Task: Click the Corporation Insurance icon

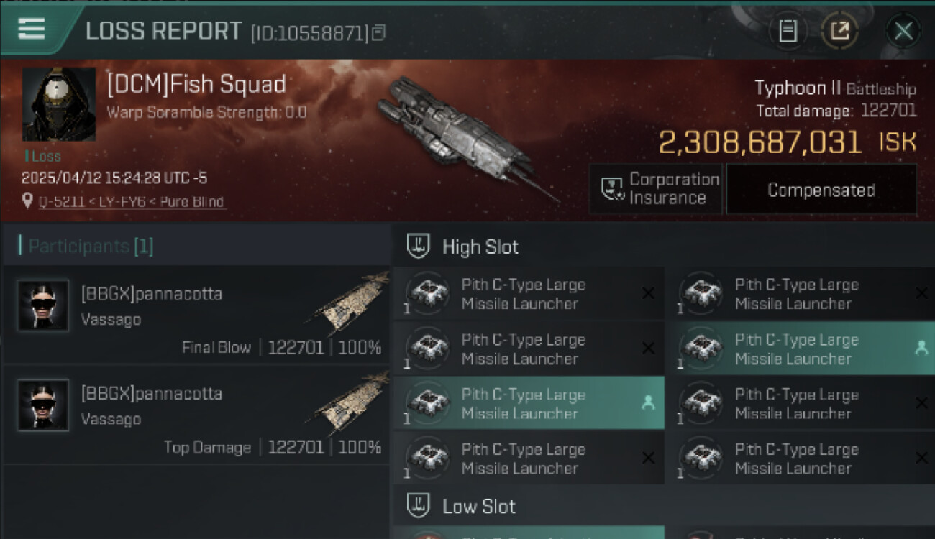Action: coord(613,190)
